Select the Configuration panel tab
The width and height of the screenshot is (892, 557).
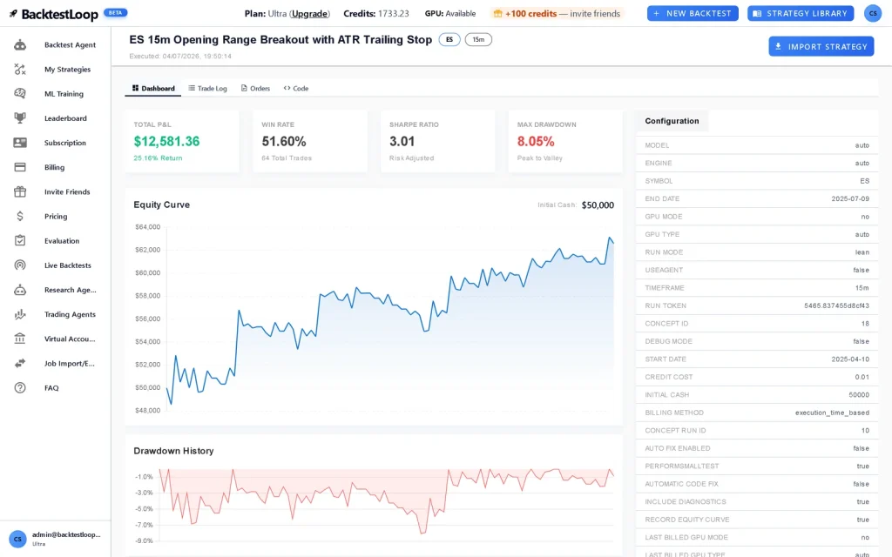coord(672,121)
